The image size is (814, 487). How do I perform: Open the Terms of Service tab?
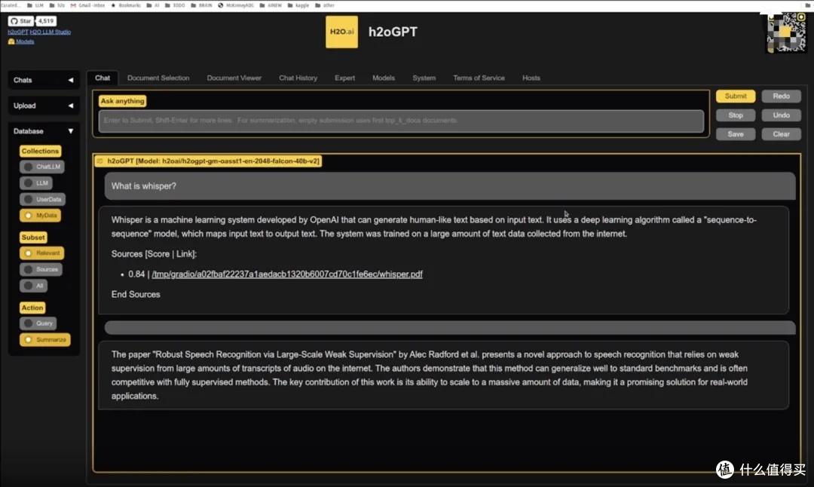click(x=479, y=78)
